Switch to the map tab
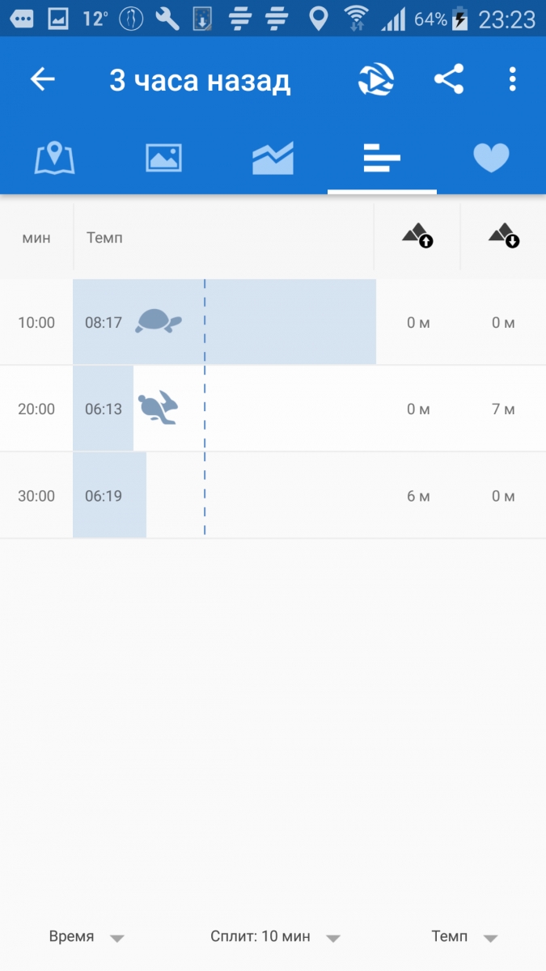546x971 pixels. click(54, 158)
